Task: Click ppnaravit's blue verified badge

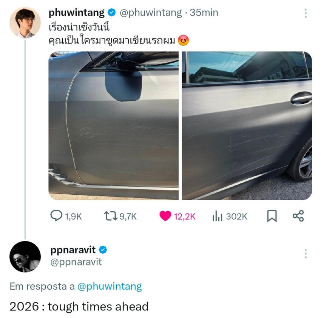Action: click(x=103, y=250)
